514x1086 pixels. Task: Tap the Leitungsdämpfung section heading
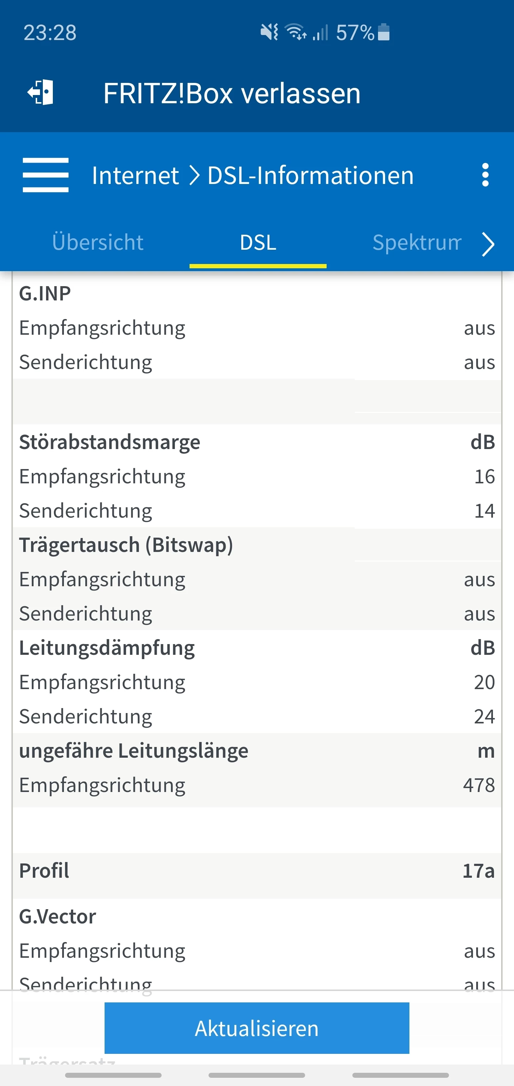click(x=107, y=648)
